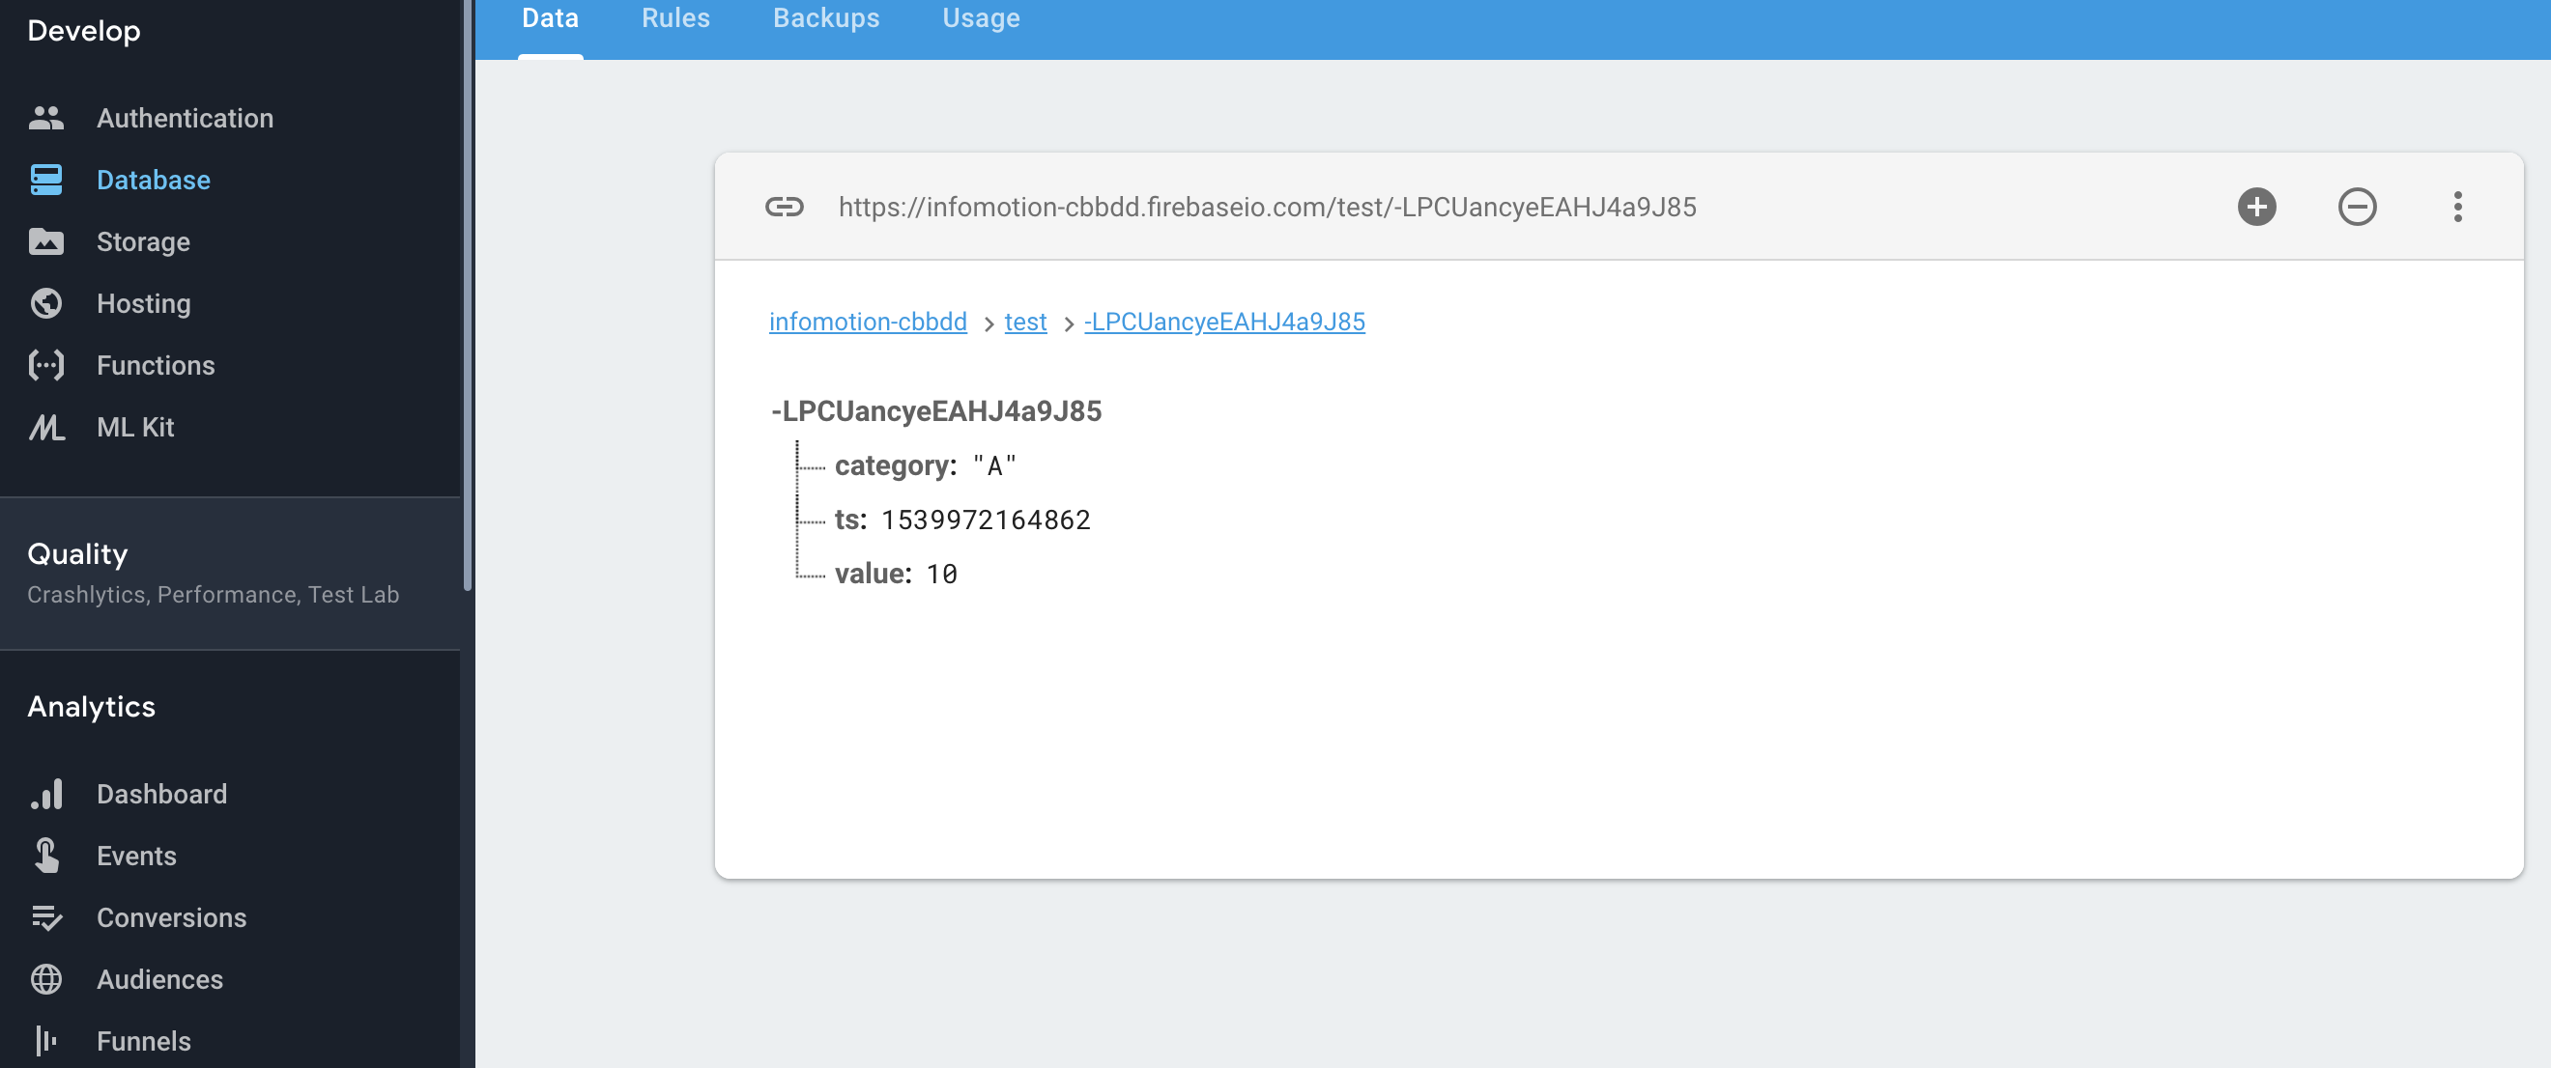Select the Database icon in sidebar

[45, 180]
